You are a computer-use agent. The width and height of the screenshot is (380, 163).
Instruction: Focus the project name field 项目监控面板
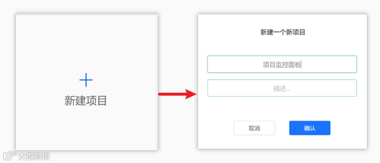pos(282,64)
